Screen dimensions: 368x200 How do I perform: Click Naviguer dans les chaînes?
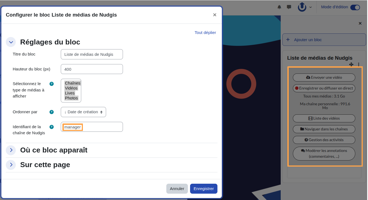pyautogui.click(x=324, y=129)
